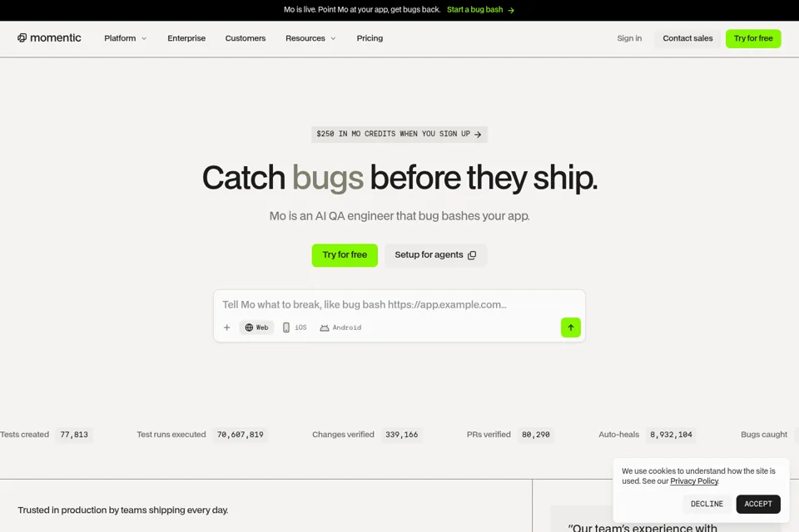Expand the Platform menu chevron
The image size is (799, 532).
click(144, 39)
